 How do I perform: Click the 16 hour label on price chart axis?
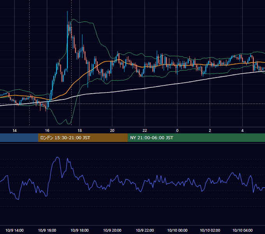tap(47, 131)
